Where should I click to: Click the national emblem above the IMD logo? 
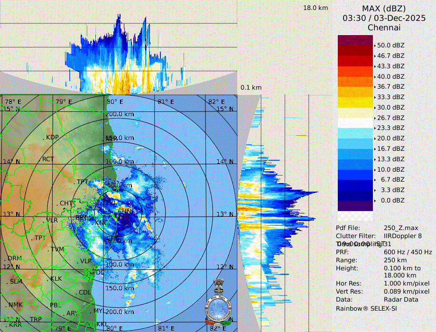[219, 286]
